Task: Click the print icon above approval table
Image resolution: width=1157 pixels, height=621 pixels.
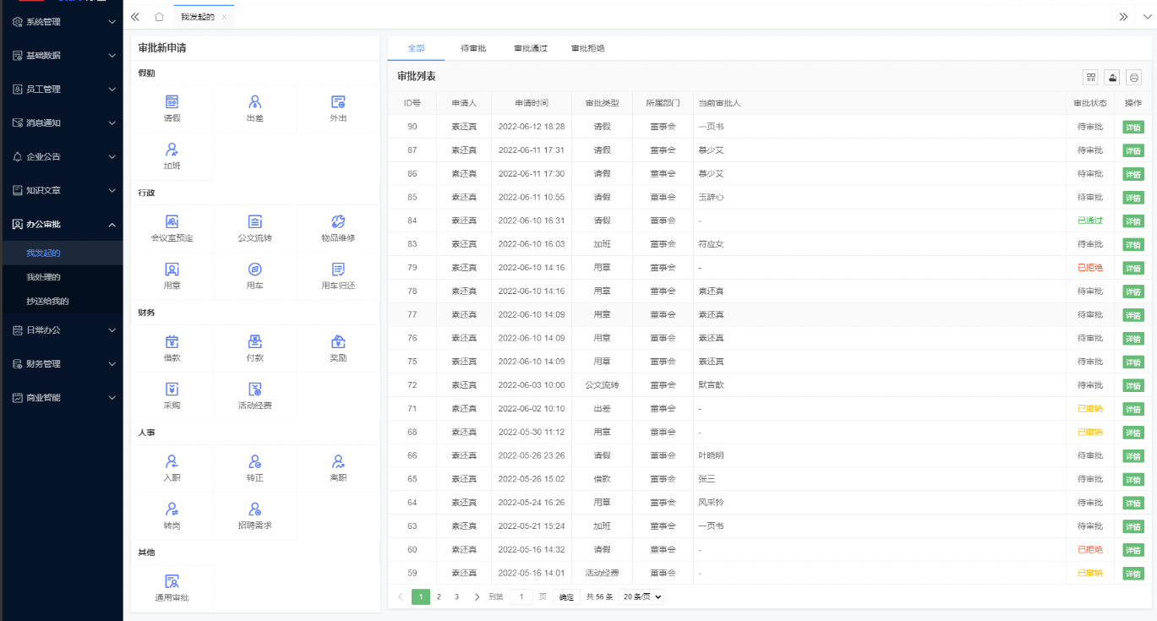Action: 1134,77
